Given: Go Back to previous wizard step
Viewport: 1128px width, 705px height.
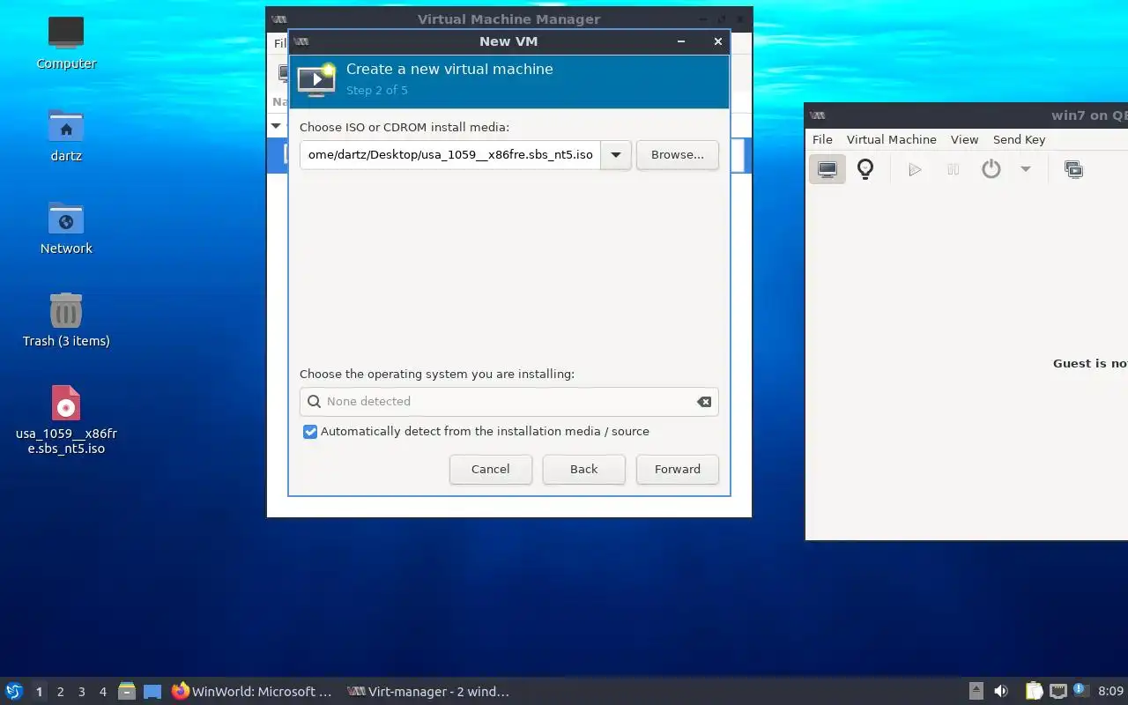Looking at the screenshot, I should [x=583, y=470].
